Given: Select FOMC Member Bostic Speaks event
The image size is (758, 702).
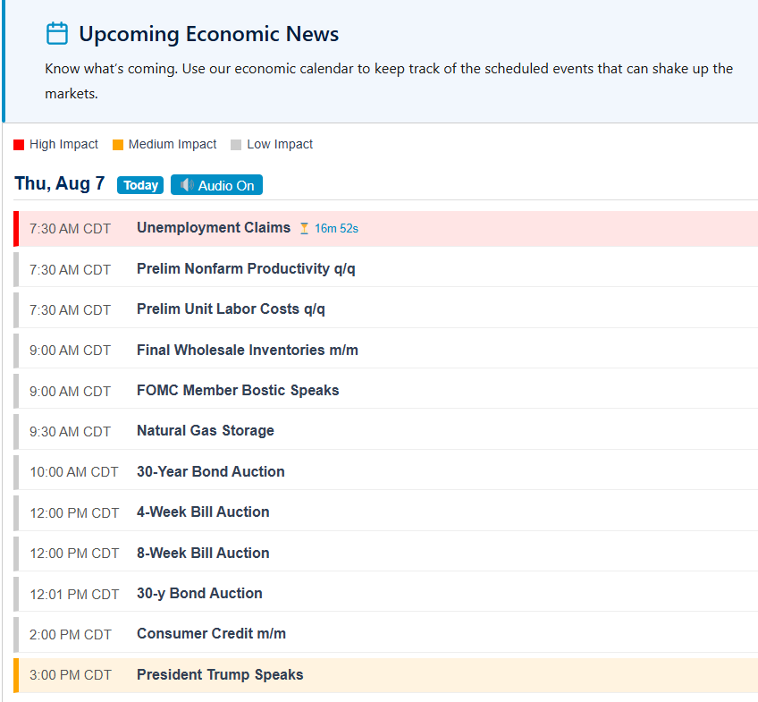Looking at the screenshot, I should [x=386, y=391].
